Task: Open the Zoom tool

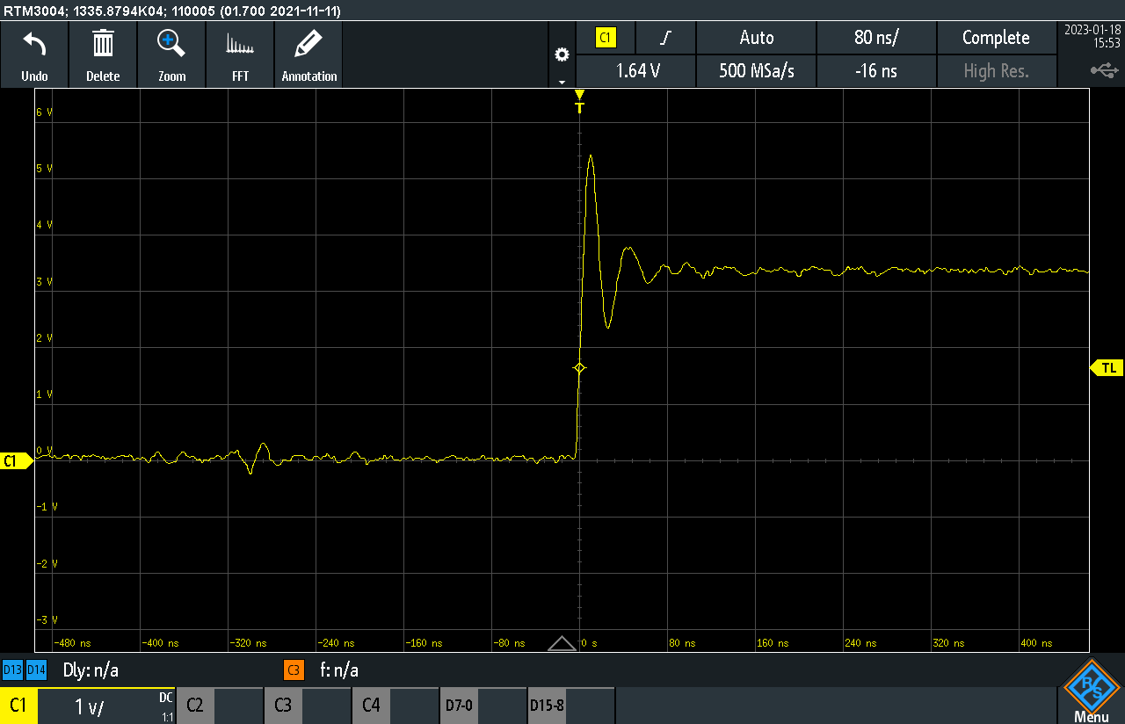Action: 171,54
